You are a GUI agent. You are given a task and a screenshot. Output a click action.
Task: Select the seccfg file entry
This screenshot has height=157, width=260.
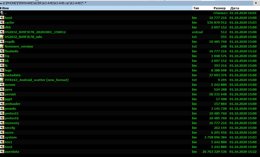coord(10,128)
